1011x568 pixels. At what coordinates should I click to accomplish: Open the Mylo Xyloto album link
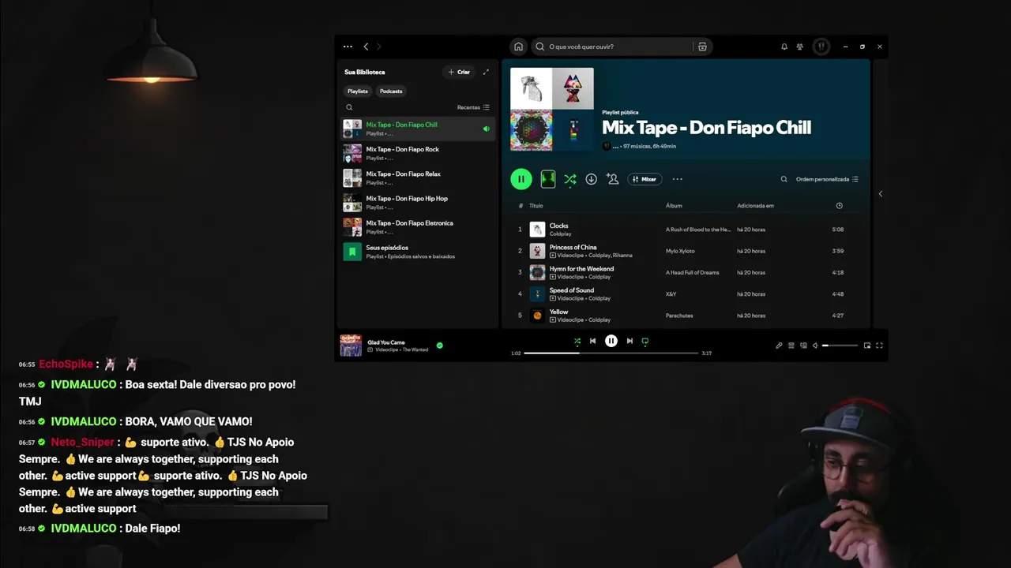[x=680, y=251]
